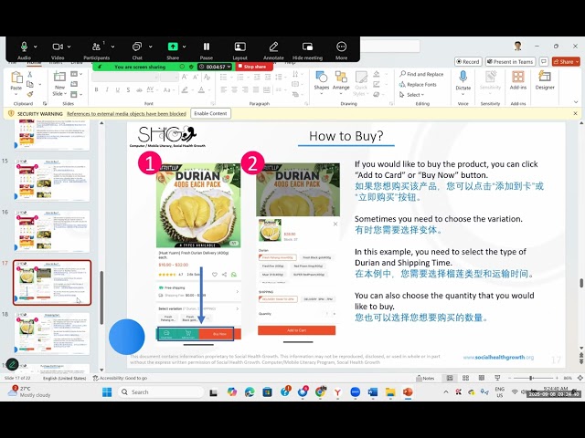Toggle text Shadow formatting
This screenshot has width=585, height=438.
coord(128,89)
